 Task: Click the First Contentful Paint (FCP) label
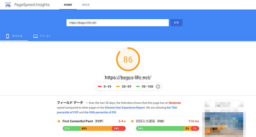pyautogui.click(x=83, y=121)
